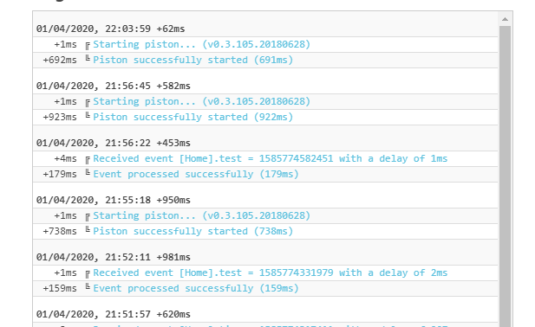Click the opening bracket icon before 21:56:45 Starting piston
Screen dimensions: 535x327
click(88, 103)
